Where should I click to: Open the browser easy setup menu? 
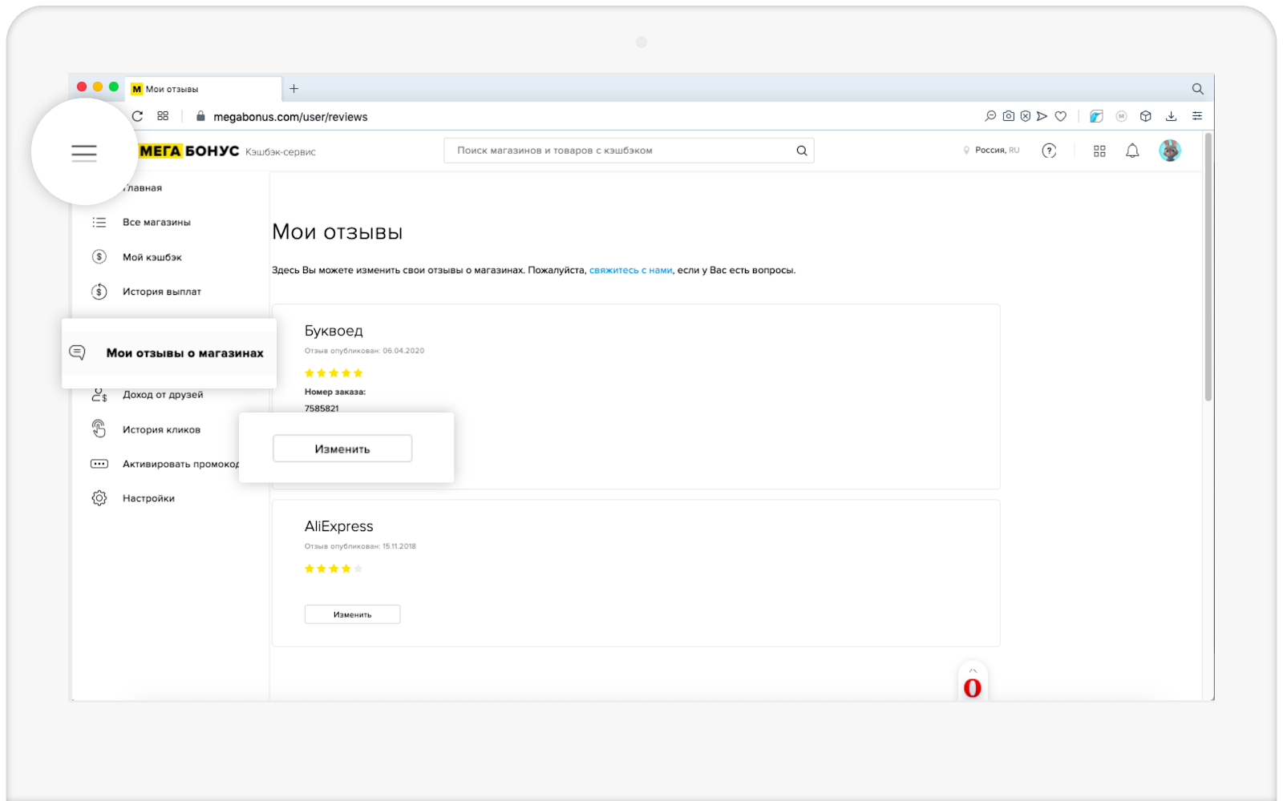(1196, 116)
